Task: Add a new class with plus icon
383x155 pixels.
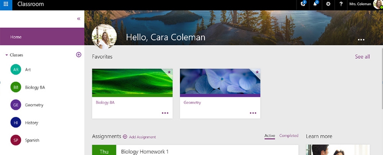Action: click(x=79, y=55)
